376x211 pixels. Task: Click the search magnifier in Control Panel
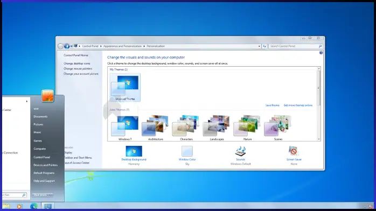coord(320,46)
